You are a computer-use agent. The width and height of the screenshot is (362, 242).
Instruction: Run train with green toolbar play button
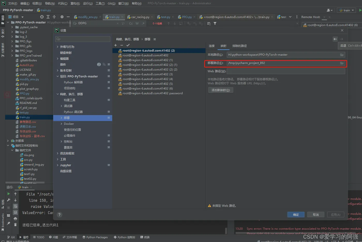coord(360,10)
